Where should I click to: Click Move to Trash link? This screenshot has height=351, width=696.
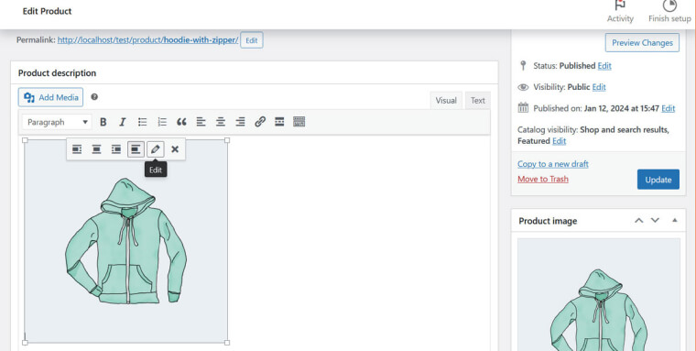pyautogui.click(x=543, y=179)
